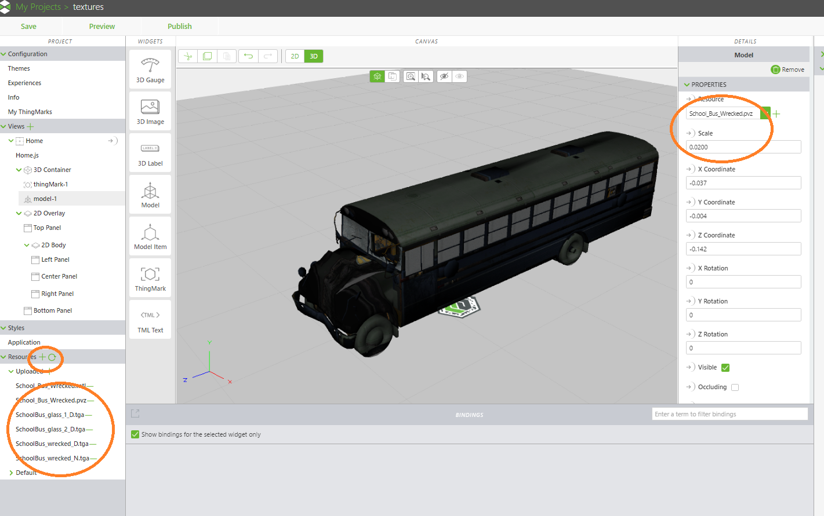824x516 pixels.
Task: Select the Model widget in the Widgets panel
Action: coord(150,194)
